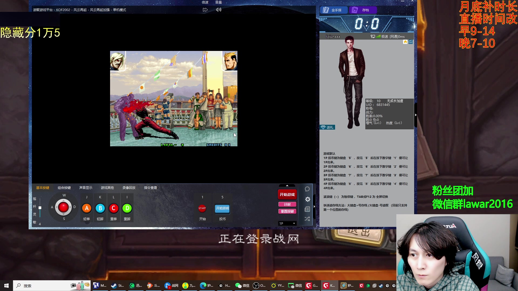
Task: Switch to the 基本按键 tab
Action: [x=43, y=188]
